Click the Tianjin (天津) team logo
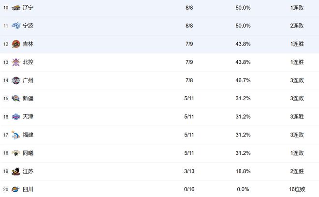Viewport: 319px width, 197px height. [x=16, y=117]
